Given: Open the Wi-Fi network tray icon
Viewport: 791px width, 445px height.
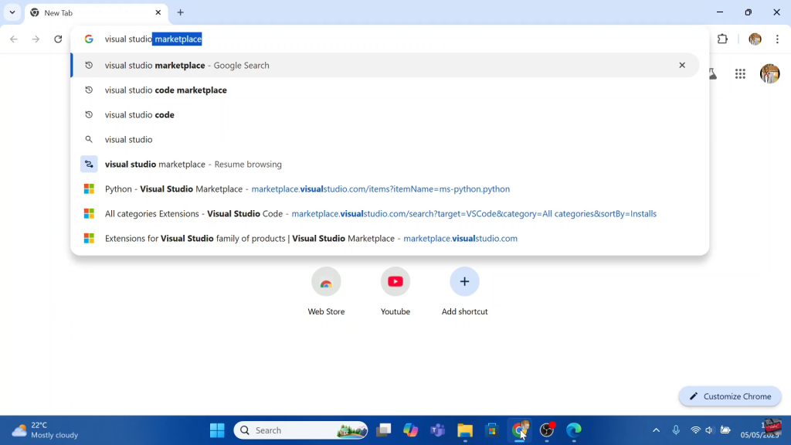Looking at the screenshot, I should [x=695, y=430].
